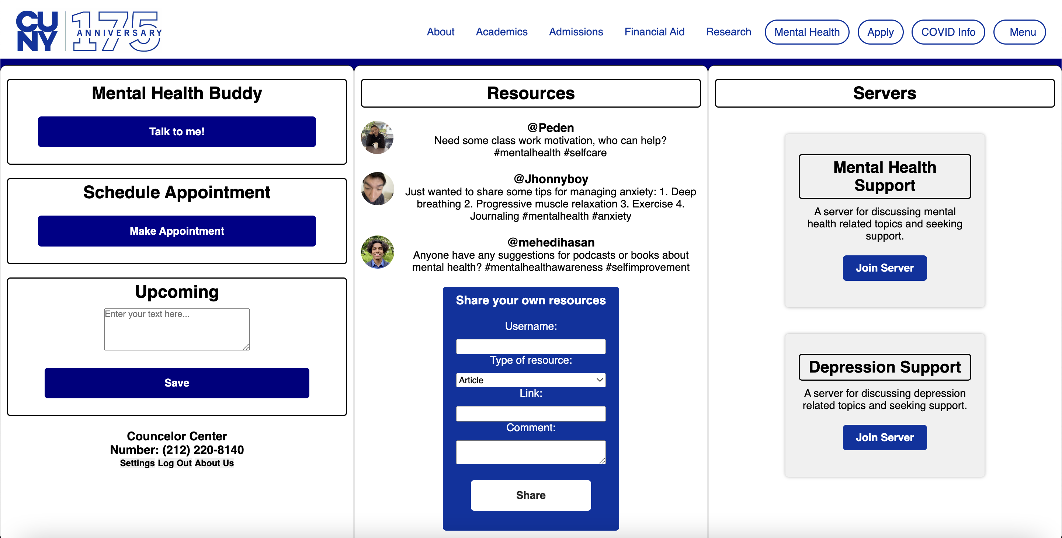Click the CUNY 175 Anniversary logo
1062x538 pixels.
88,31
